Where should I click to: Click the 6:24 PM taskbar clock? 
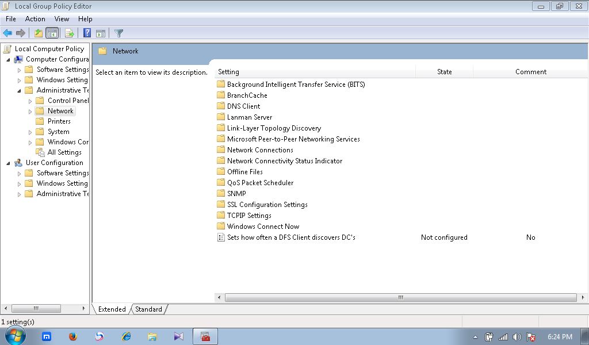[560, 337]
